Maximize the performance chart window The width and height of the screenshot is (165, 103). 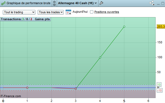pos(163,3)
